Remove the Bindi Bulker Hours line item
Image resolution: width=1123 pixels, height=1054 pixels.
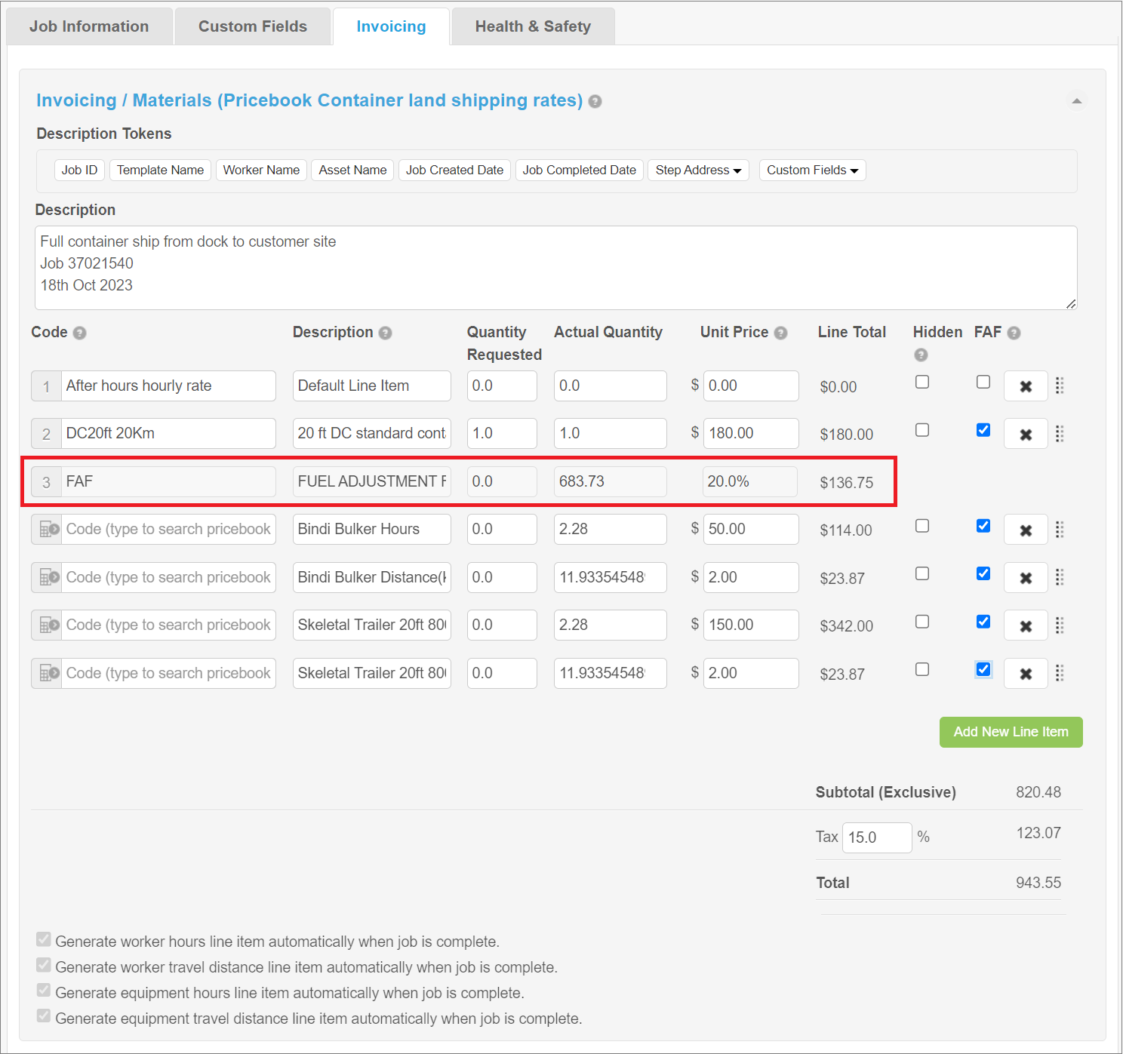pos(1026,530)
